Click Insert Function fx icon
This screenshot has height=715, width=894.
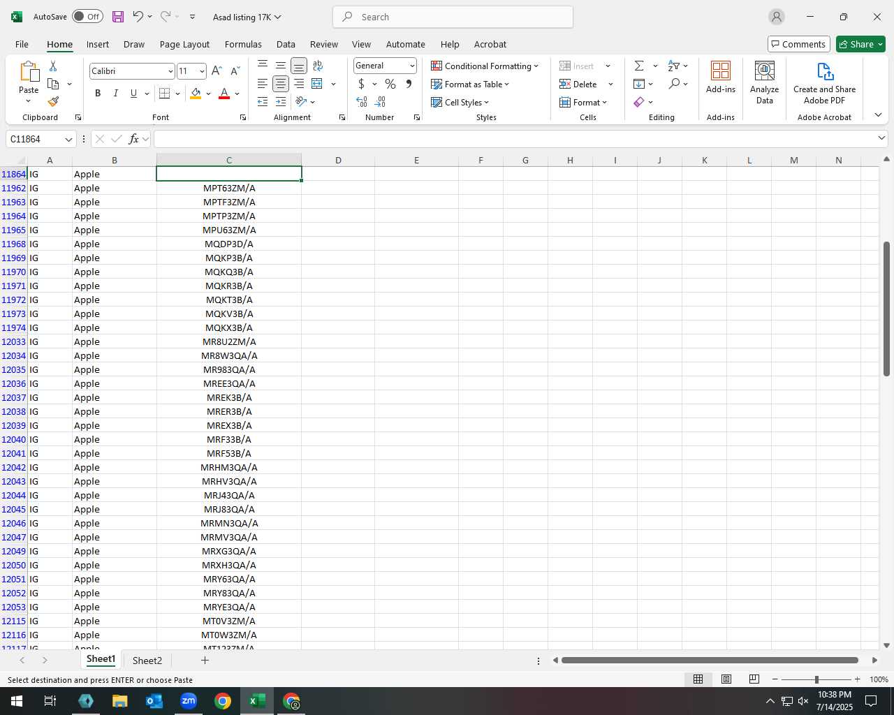(x=133, y=139)
